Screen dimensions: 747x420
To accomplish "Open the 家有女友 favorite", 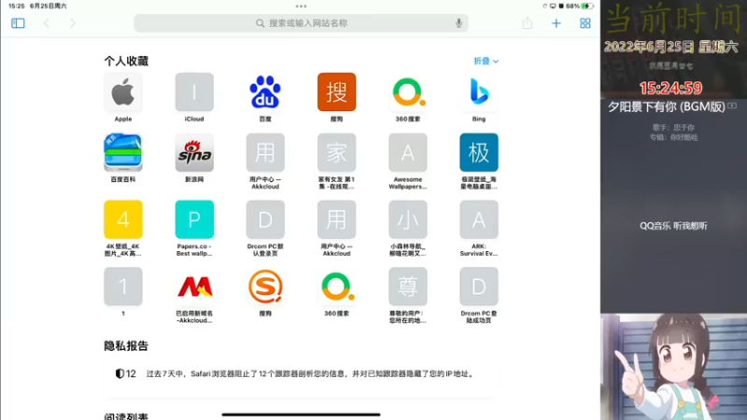I will click(336, 161).
